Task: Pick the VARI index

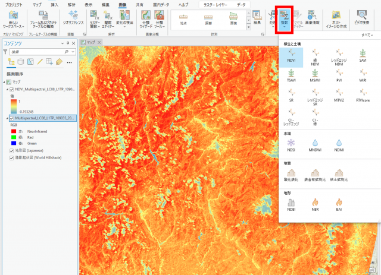Action: click(x=363, y=75)
